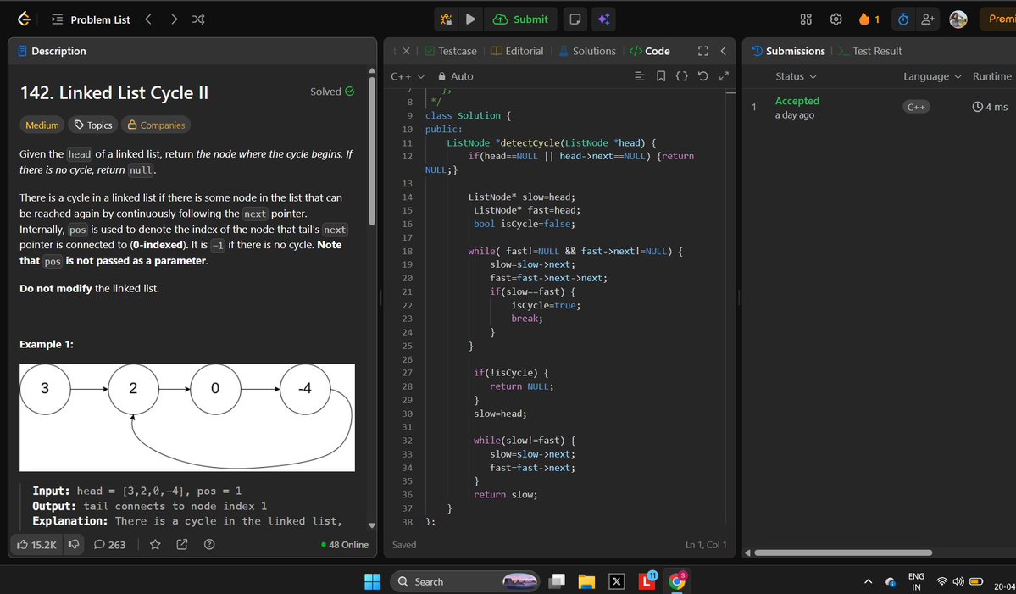1016x594 pixels.
Task: Open the Solutions tab
Action: tap(587, 51)
